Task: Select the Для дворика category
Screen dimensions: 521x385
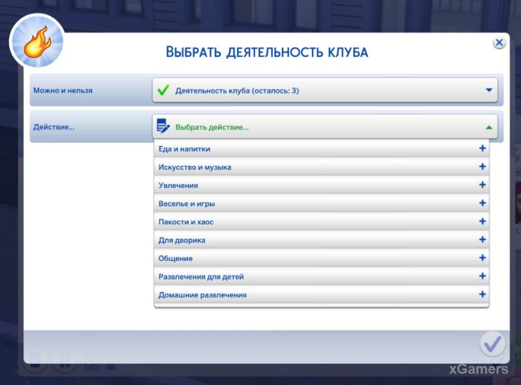Action: click(182, 240)
